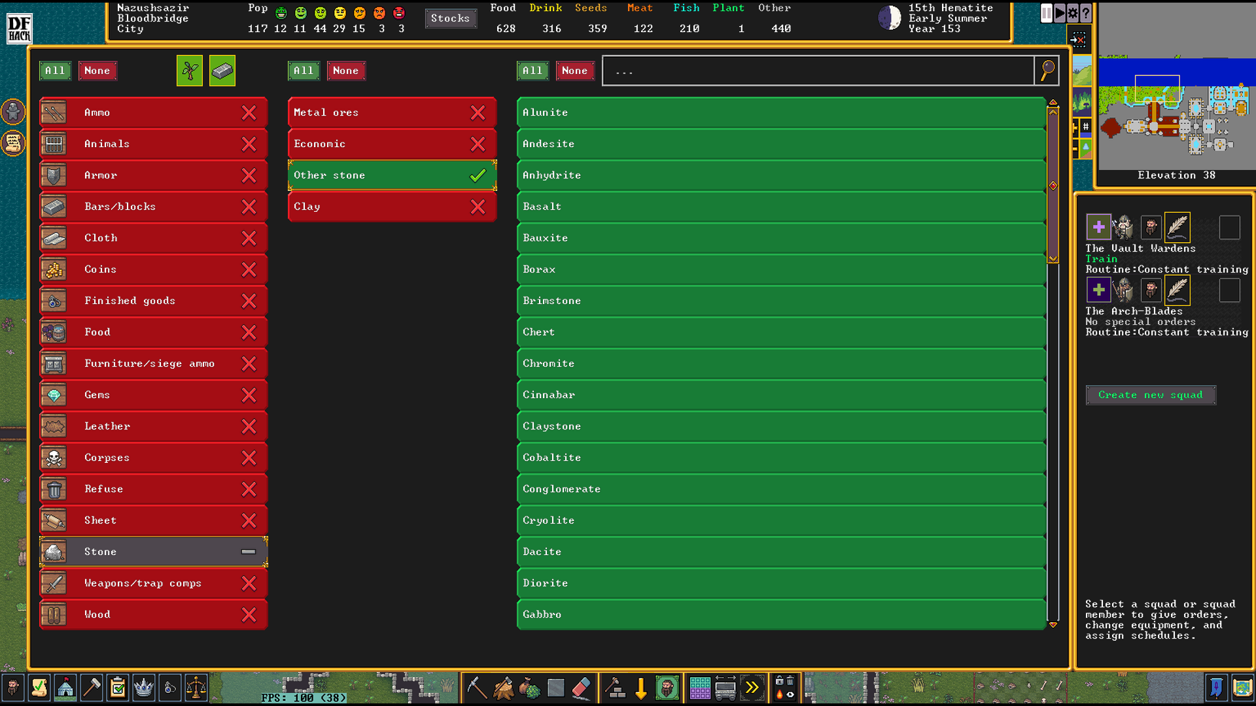Open the hauling minecart icon
The width and height of the screenshot is (1256, 706).
[726, 688]
